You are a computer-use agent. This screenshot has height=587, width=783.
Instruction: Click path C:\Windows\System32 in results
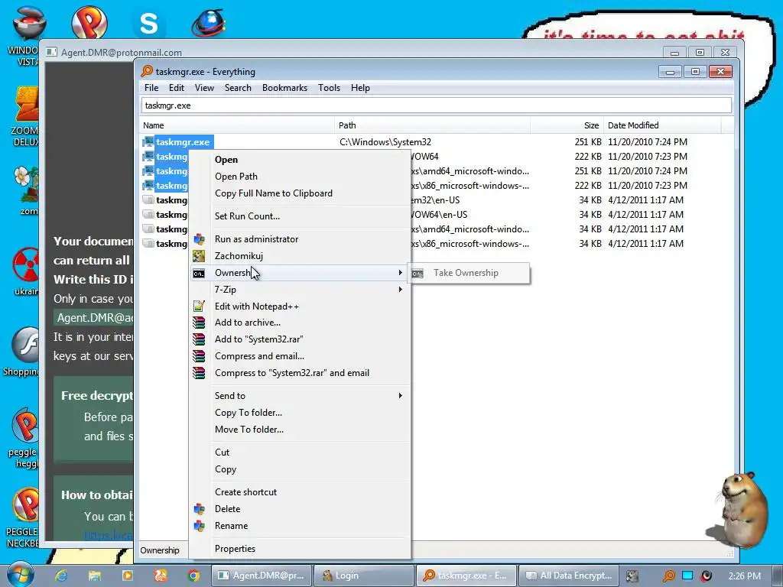(x=385, y=142)
